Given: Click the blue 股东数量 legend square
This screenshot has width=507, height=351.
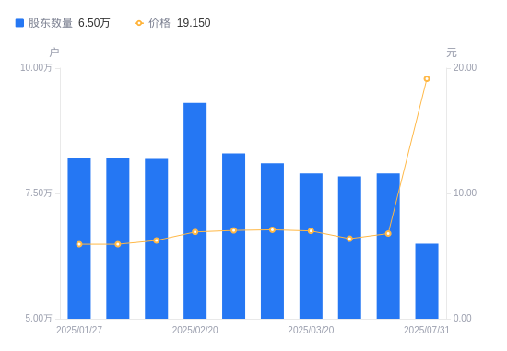Looking at the screenshot, I should 19,23.
